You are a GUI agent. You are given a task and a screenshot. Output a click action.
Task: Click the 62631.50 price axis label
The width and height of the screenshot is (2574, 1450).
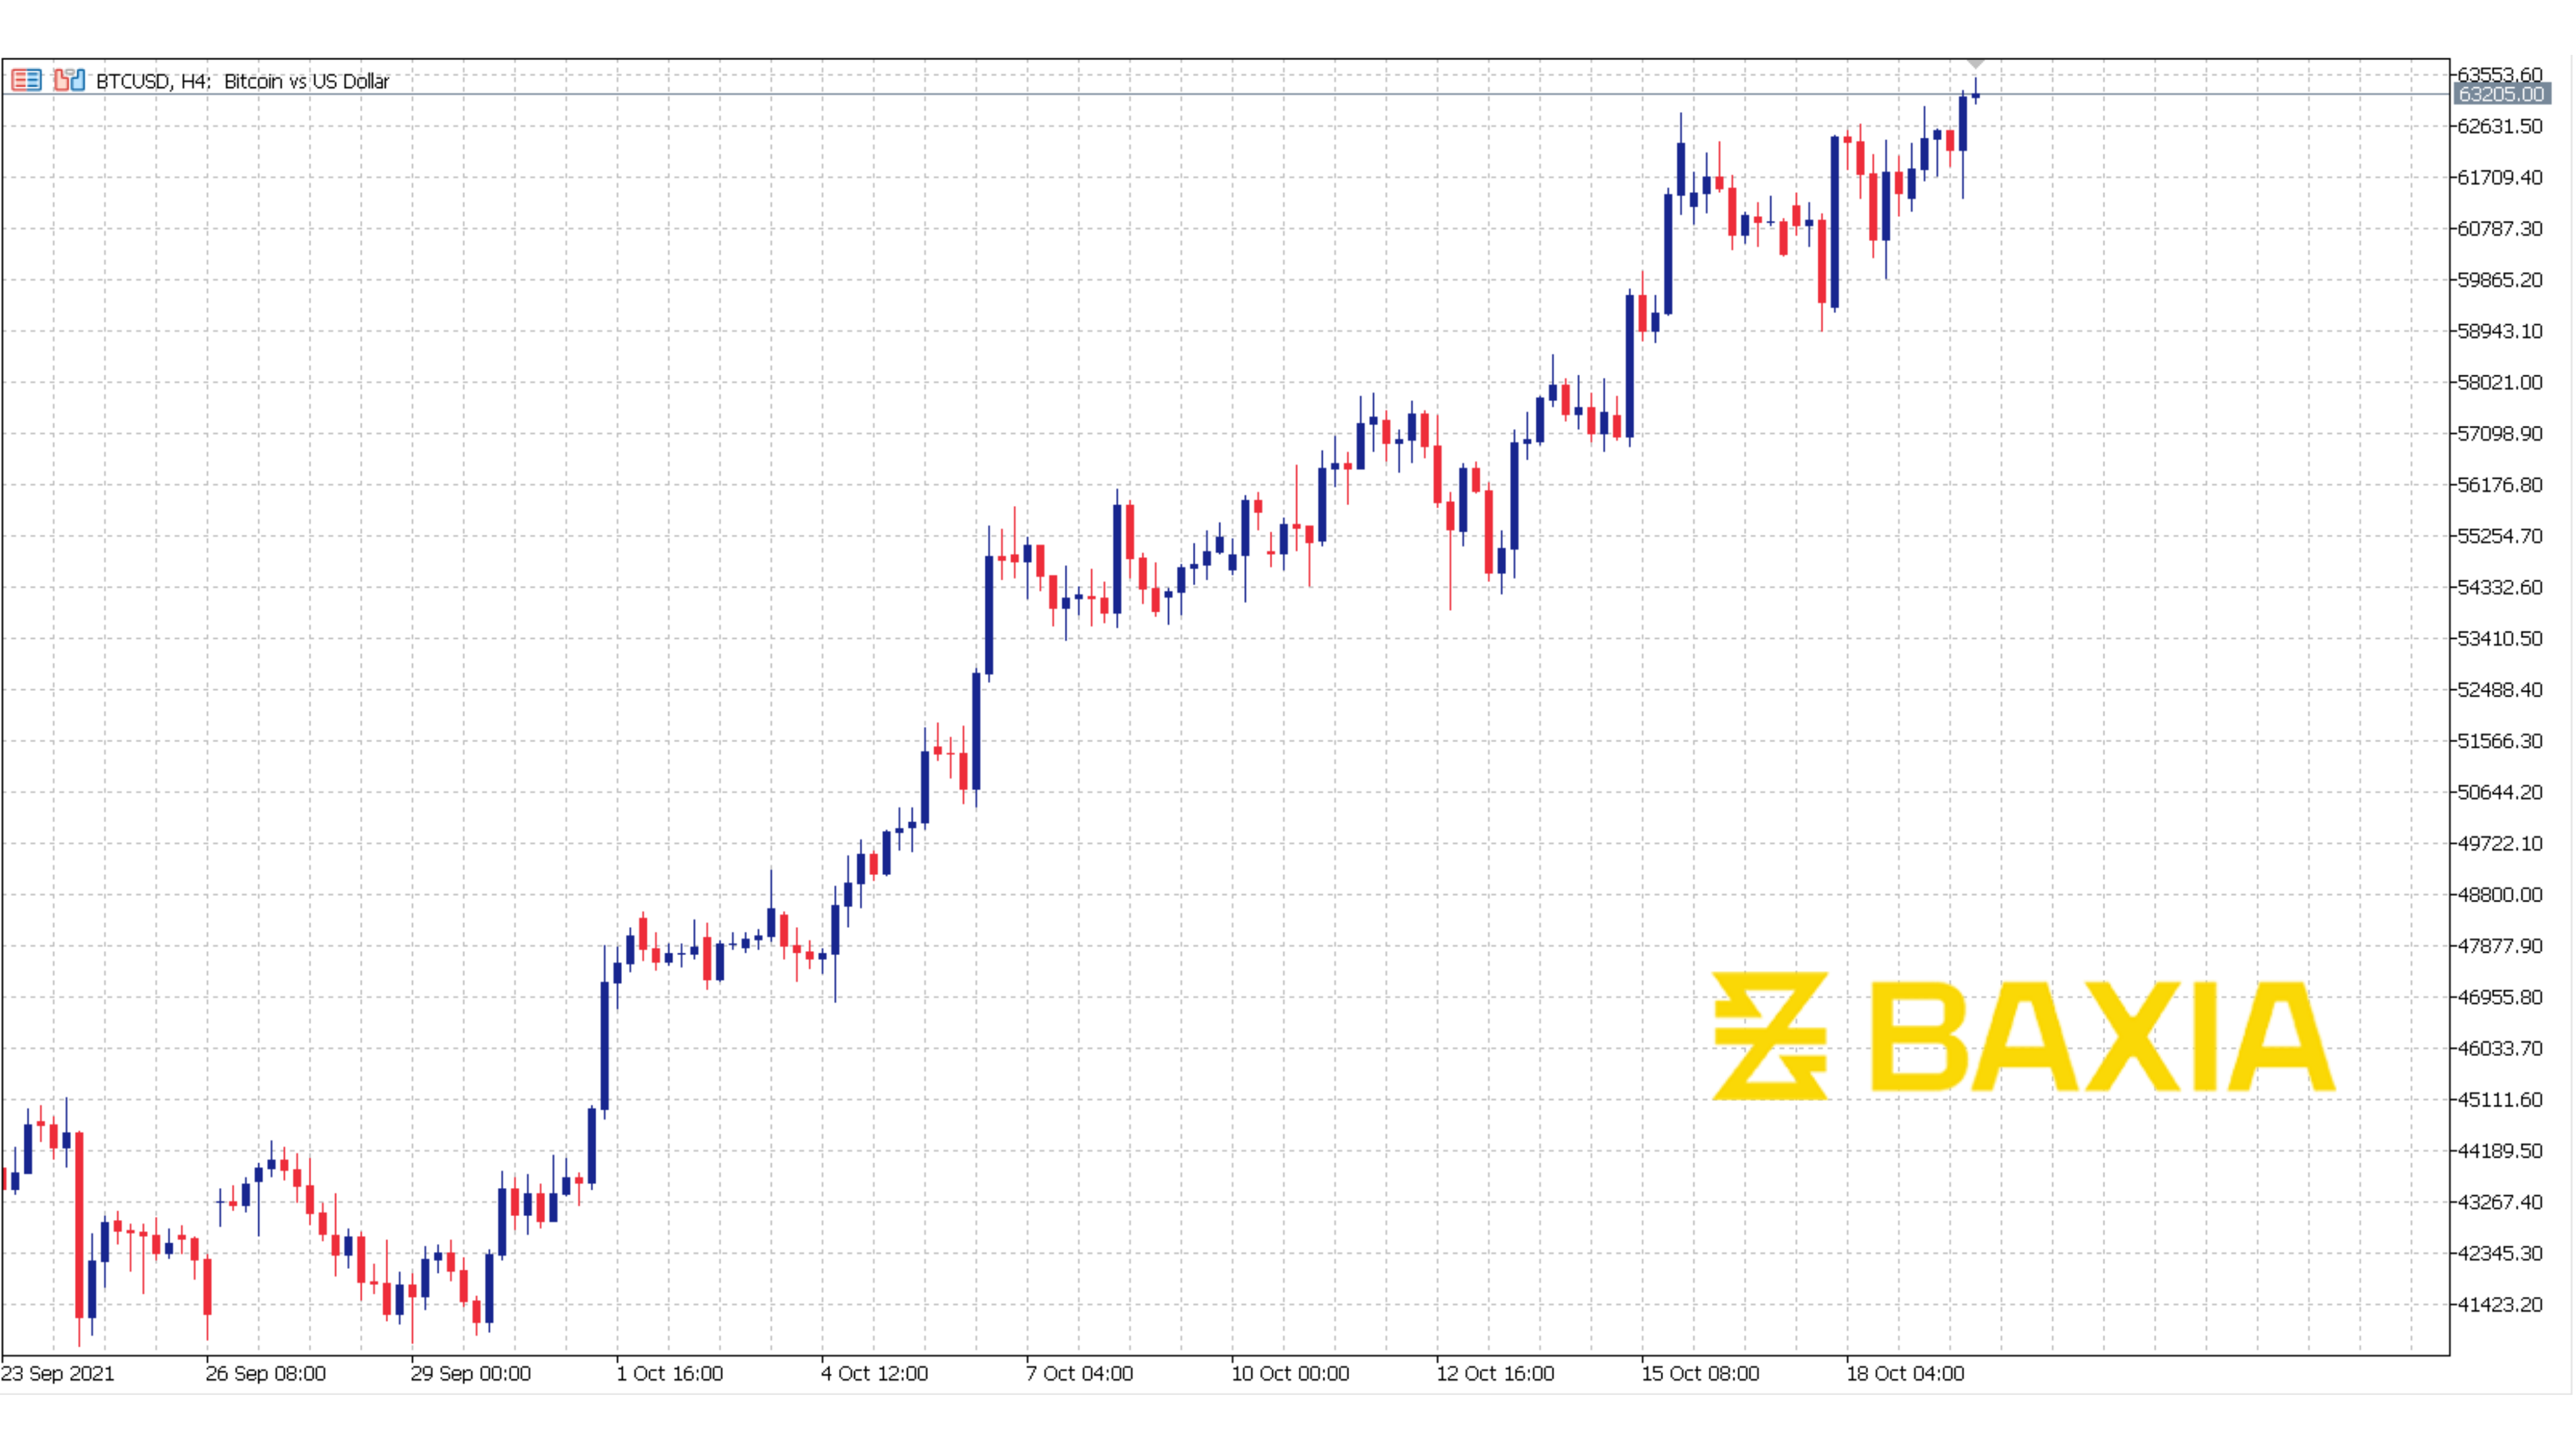click(x=2500, y=126)
